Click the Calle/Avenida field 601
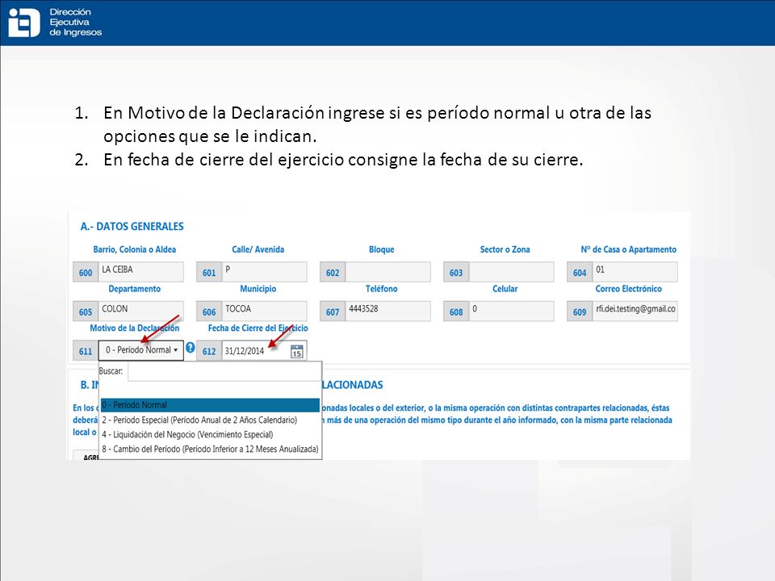 coord(265,272)
